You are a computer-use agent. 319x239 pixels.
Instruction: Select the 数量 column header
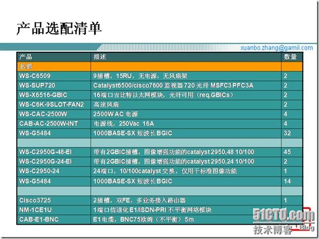point(292,57)
